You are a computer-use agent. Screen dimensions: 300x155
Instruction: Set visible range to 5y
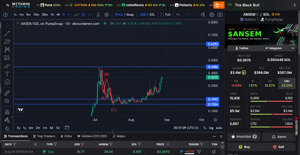coord(19,128)
